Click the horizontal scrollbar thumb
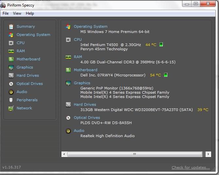Viewport: 219px width, 175px height. (135, 154)
